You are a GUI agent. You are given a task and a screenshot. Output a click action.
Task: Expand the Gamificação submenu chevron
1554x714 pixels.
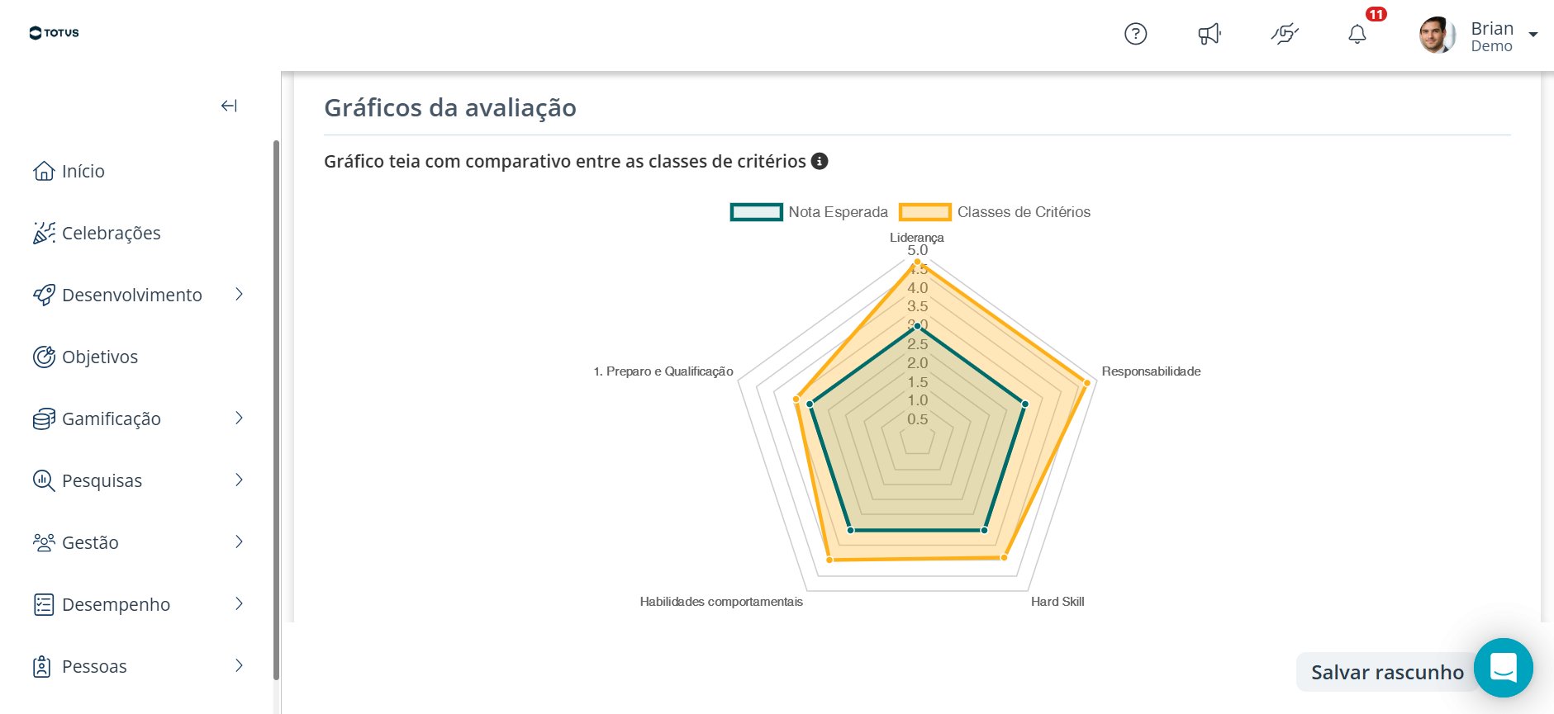coord(239,418)
